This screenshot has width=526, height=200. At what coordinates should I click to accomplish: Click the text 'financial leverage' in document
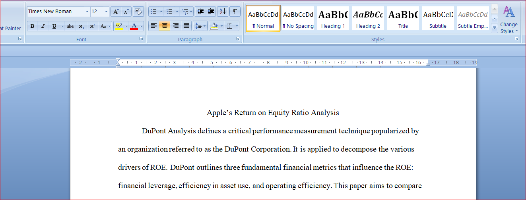[x=147, y=186]
